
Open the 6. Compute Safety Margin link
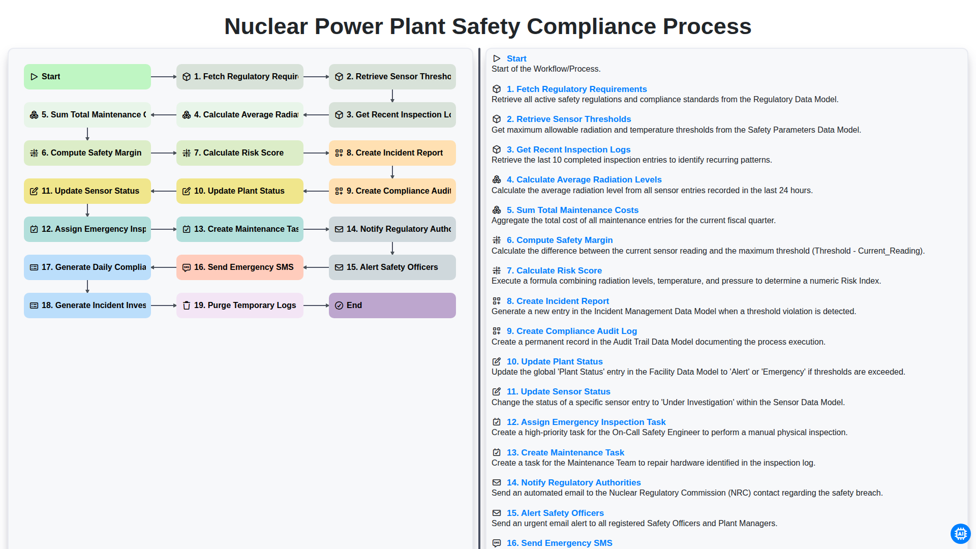click(560, 240)
